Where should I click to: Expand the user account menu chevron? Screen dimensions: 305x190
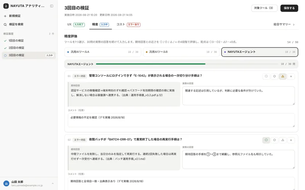(x=53, y=184)
